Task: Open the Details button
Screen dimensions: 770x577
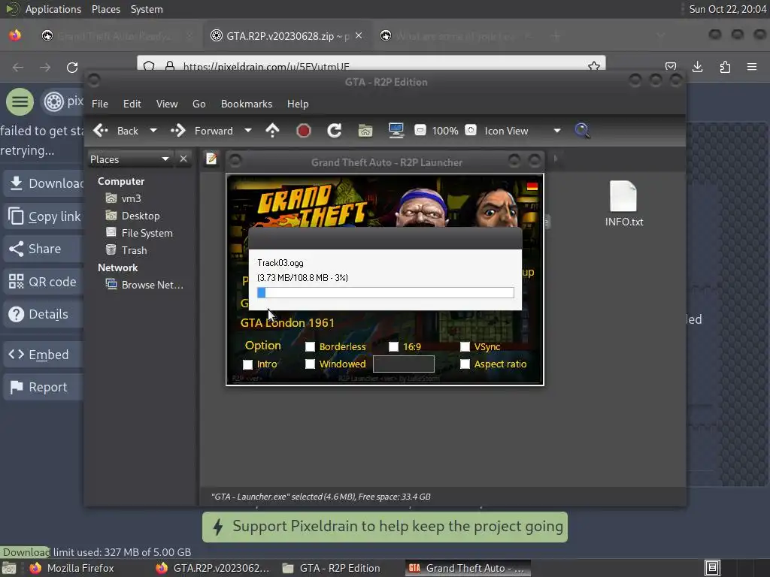Action: tap(44, 314)
